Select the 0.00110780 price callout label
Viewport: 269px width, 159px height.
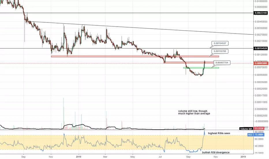coord(220,51)
